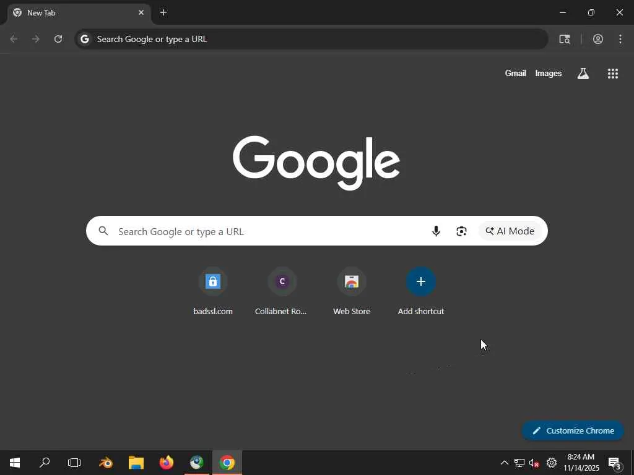Open the network status tray icon
634x475 pixels.
click(519, 463)
